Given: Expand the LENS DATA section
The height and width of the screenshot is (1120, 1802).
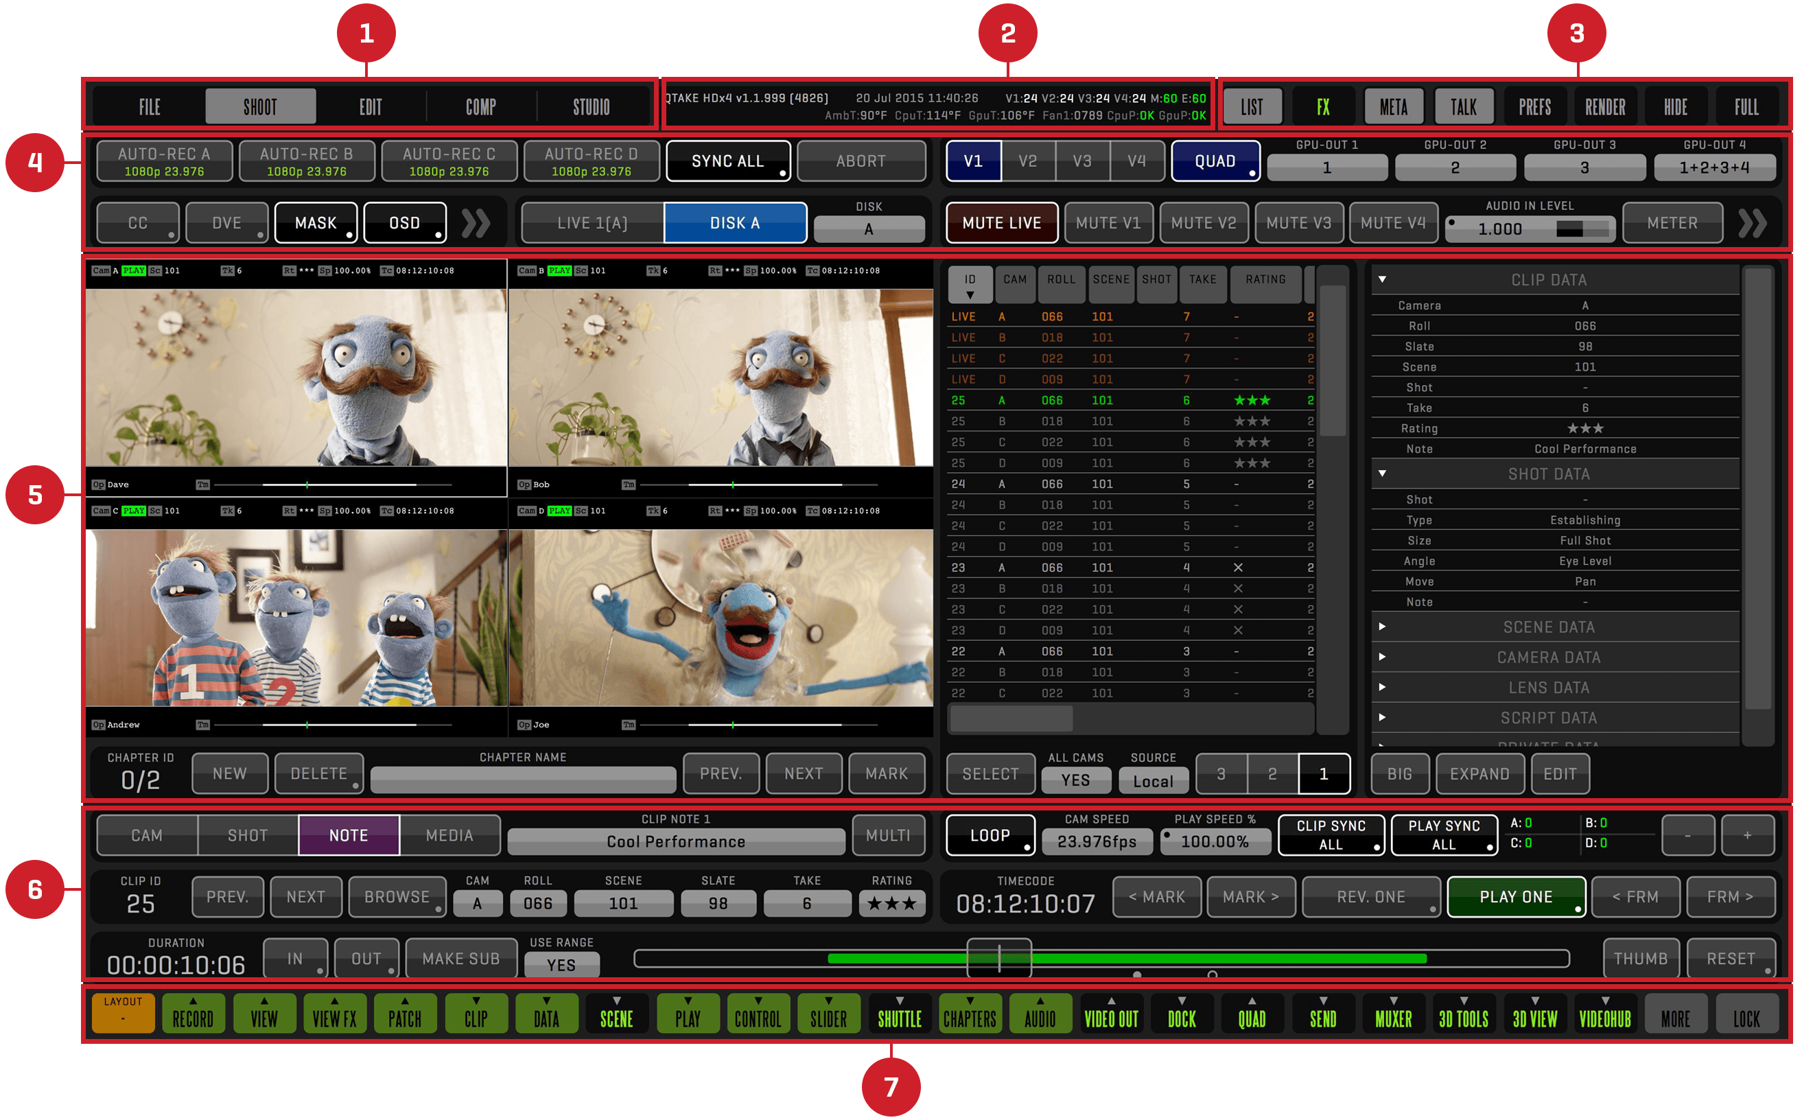Looking at the screenshot, I should point(1548,688).
